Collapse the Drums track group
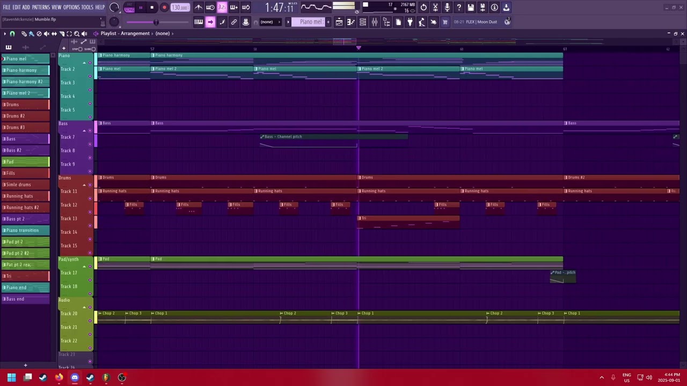 84,185
